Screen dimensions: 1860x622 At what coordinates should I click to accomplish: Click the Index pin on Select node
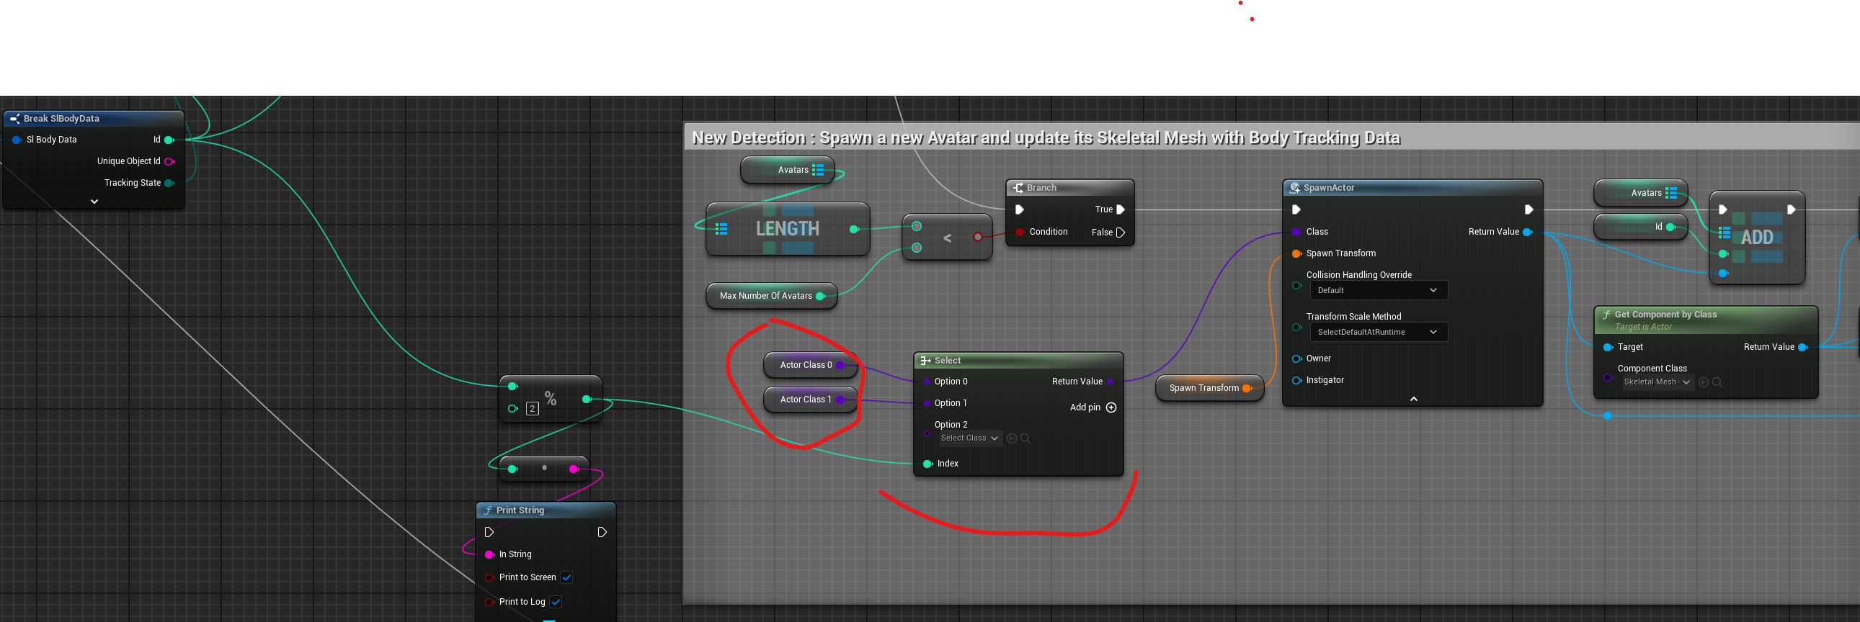[927, 464]
